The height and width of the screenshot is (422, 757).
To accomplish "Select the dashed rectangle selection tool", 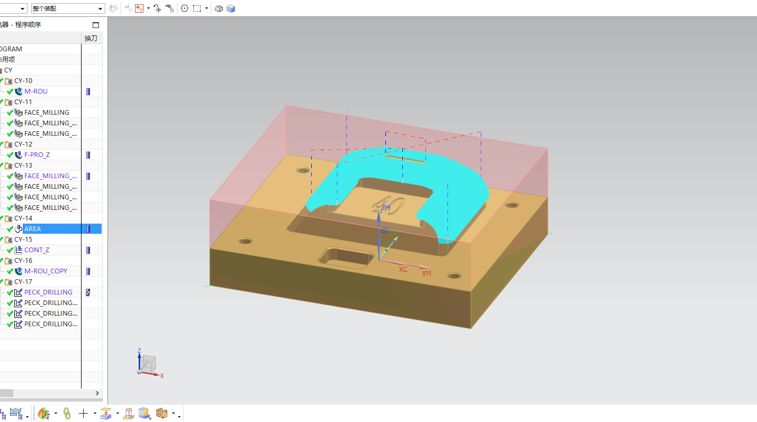I will [x=197, y=8].
